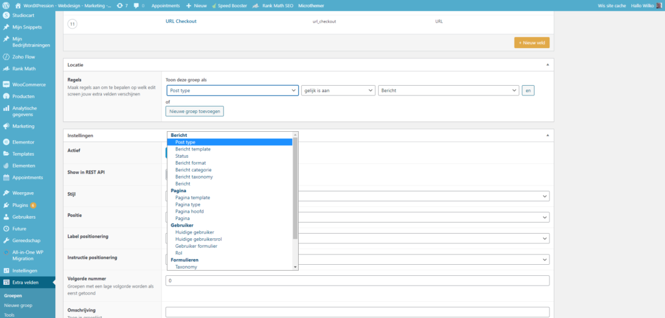Click the Elementor sidebar icon
Screen dimensions: 665x318
pos(6,142)
